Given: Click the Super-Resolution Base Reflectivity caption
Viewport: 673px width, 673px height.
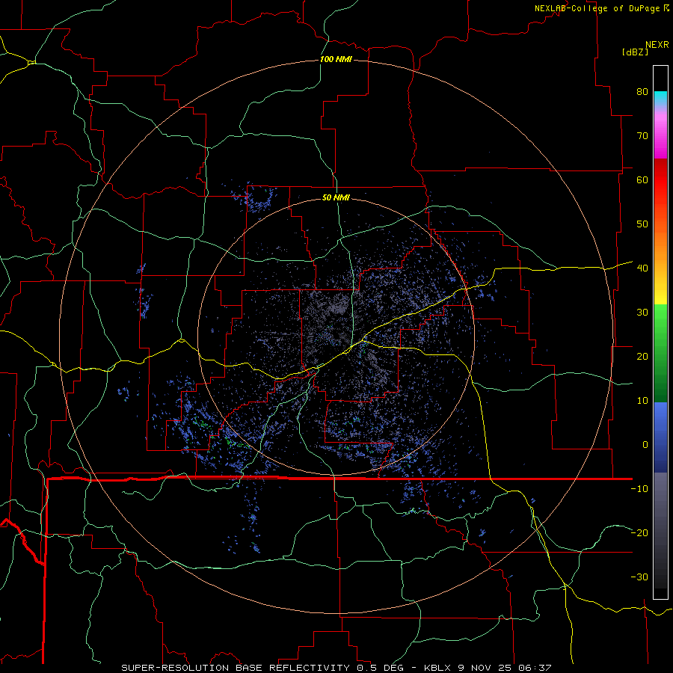Looking at the screenshot, I should click(x=336, y=668).
